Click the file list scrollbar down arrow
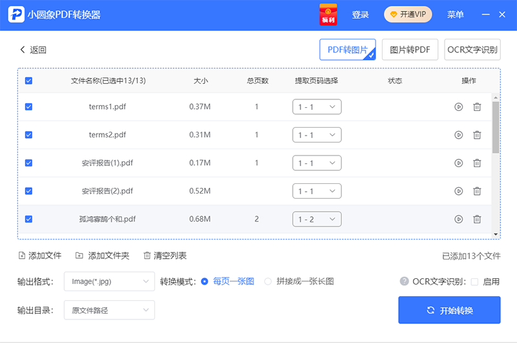 click(x=496, y=234)
